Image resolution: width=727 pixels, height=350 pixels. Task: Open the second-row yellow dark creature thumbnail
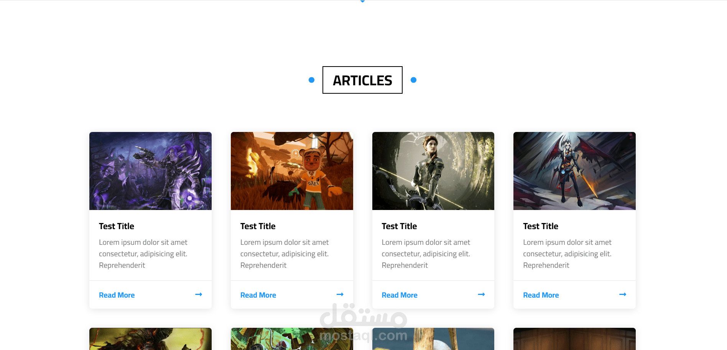click(x=150, y=339)
